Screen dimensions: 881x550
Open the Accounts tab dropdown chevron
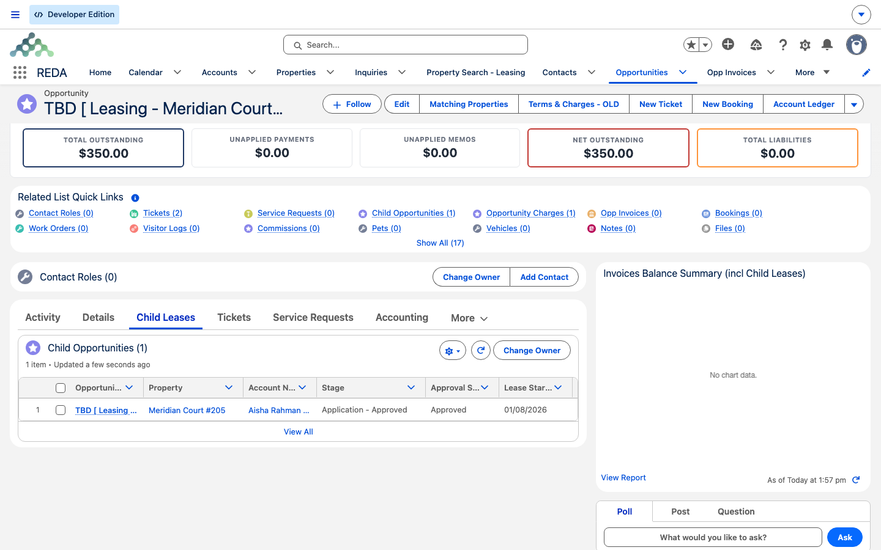point(252,72)
